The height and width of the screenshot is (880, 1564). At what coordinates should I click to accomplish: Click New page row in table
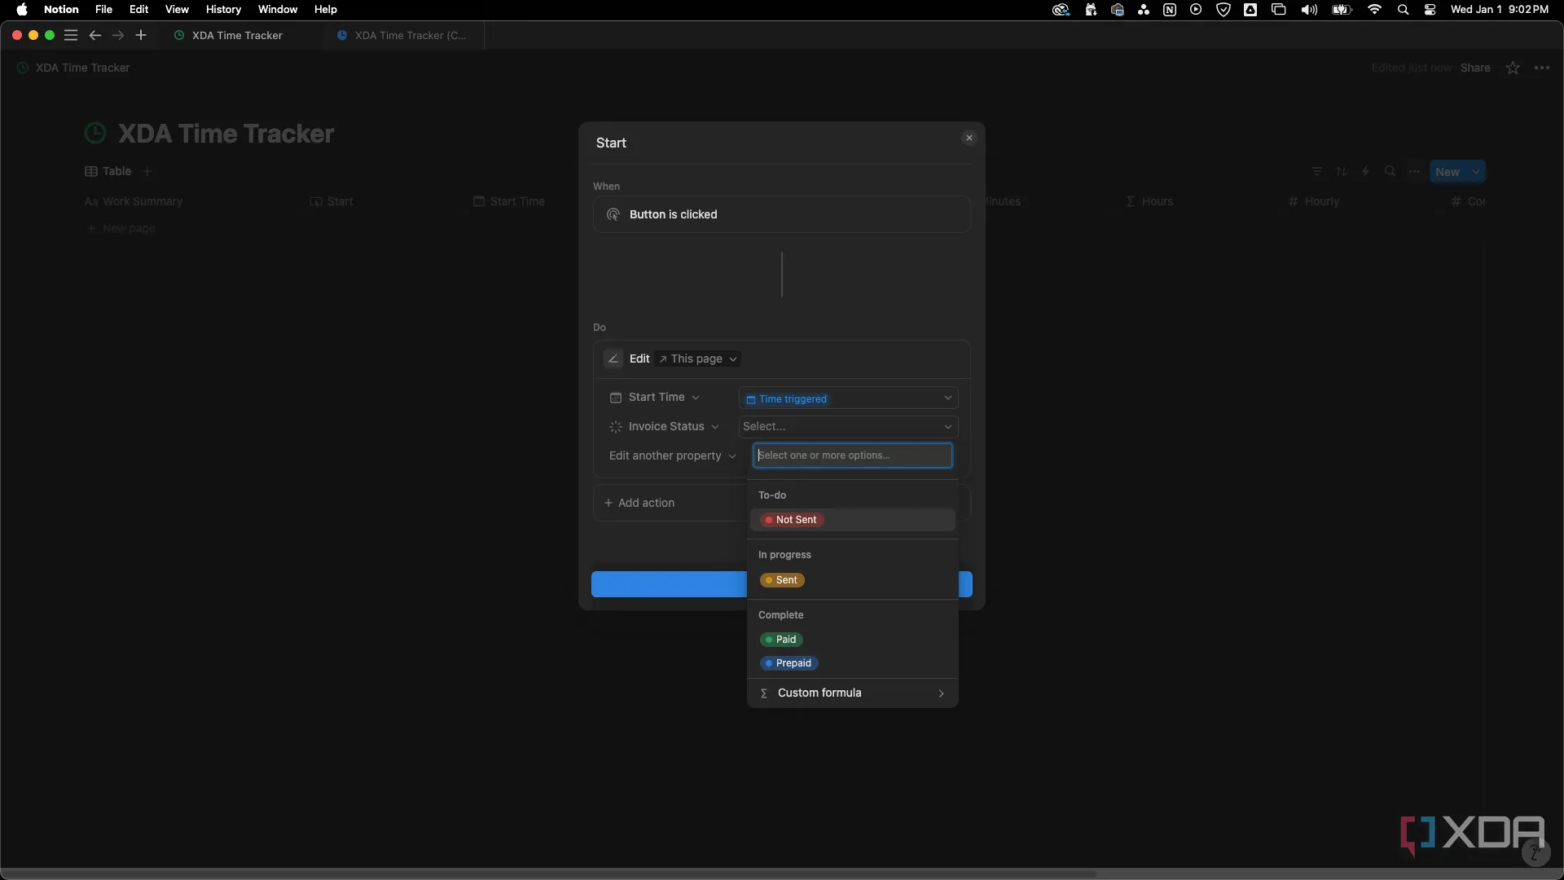tap(121, 229)
